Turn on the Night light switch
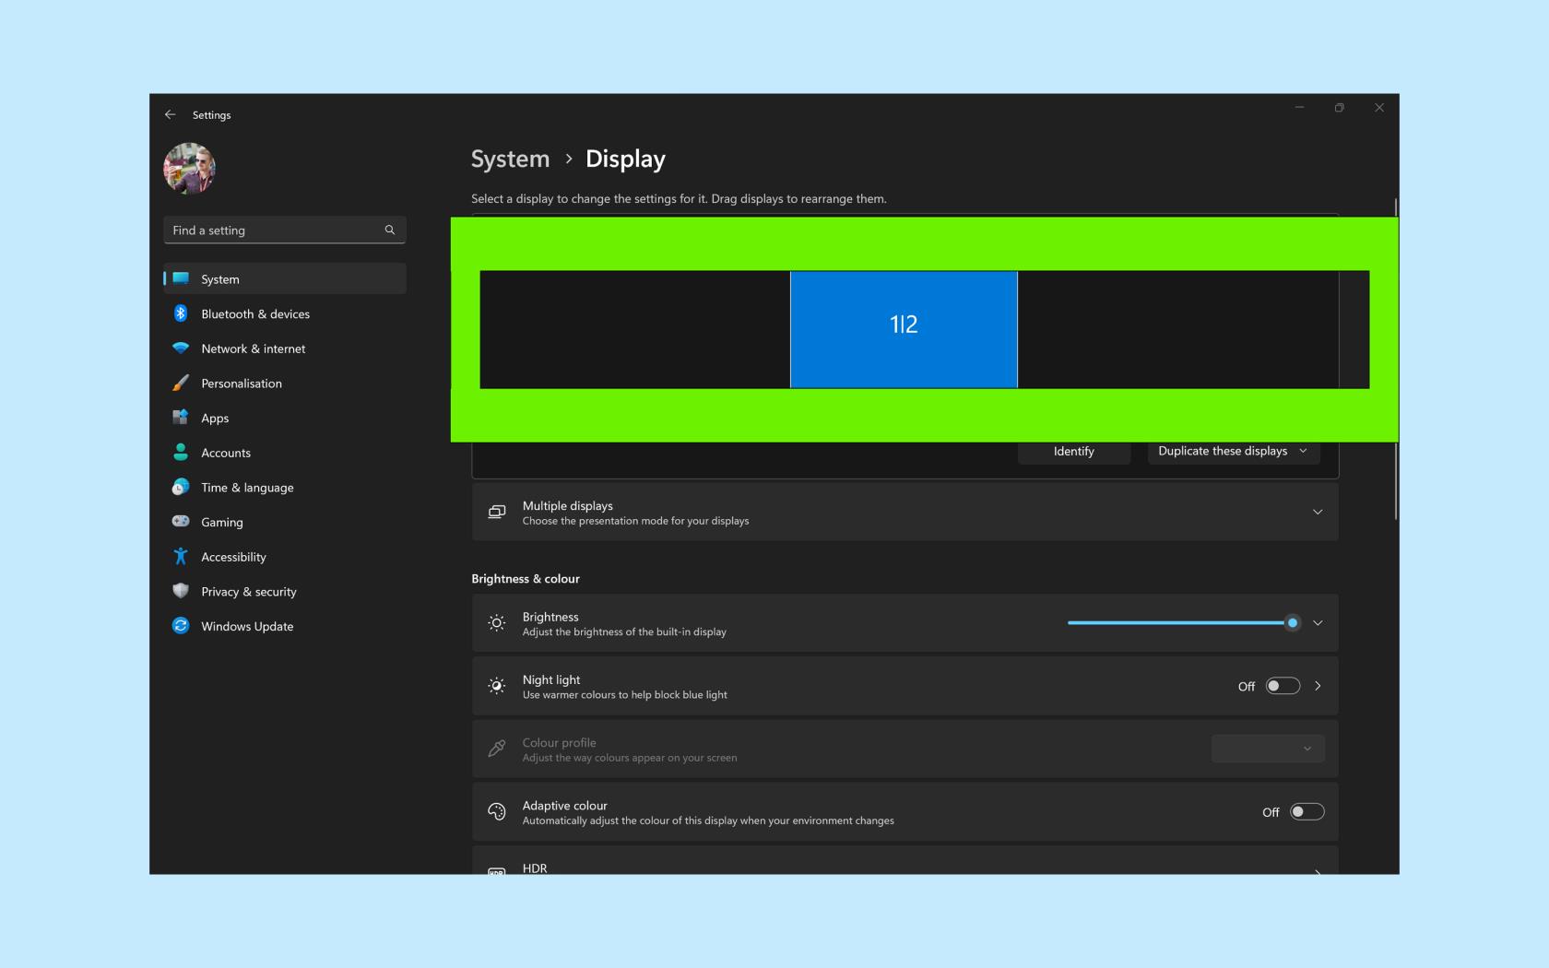Image resolution: width=1549 pixels, height=968 pixels. pyautogui.click(x=1283, y=686)
